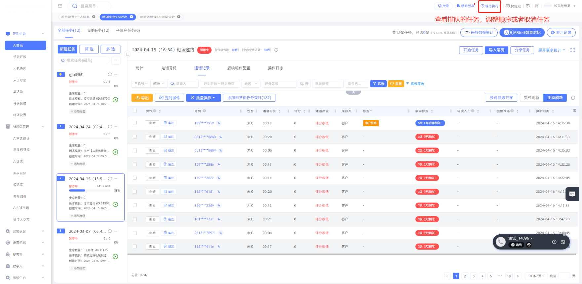The width and height of the screenshot is (582, 284).
Task: Start the gjp测试 task play icon
Action: click(115, 100)
